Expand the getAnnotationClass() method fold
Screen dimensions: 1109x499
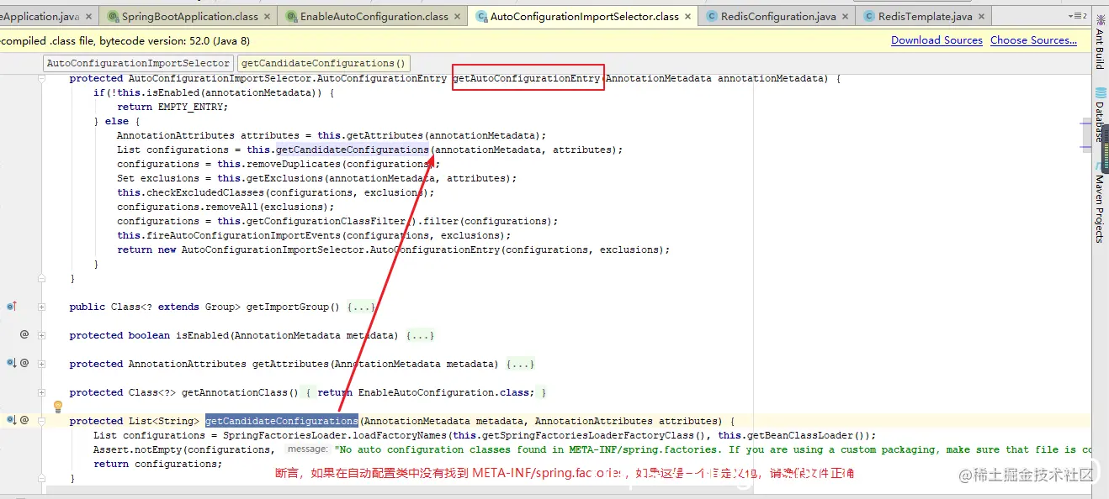click(41, 393)
